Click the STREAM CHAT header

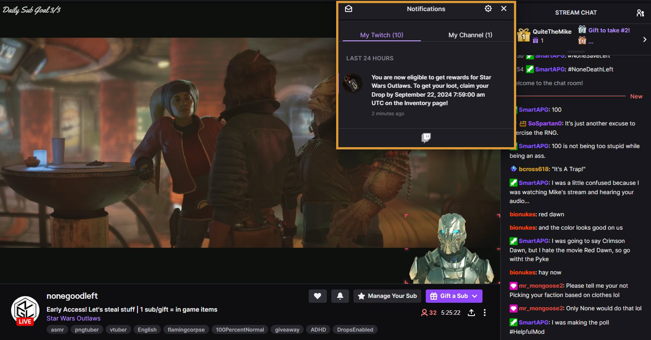tap(576, 13)
